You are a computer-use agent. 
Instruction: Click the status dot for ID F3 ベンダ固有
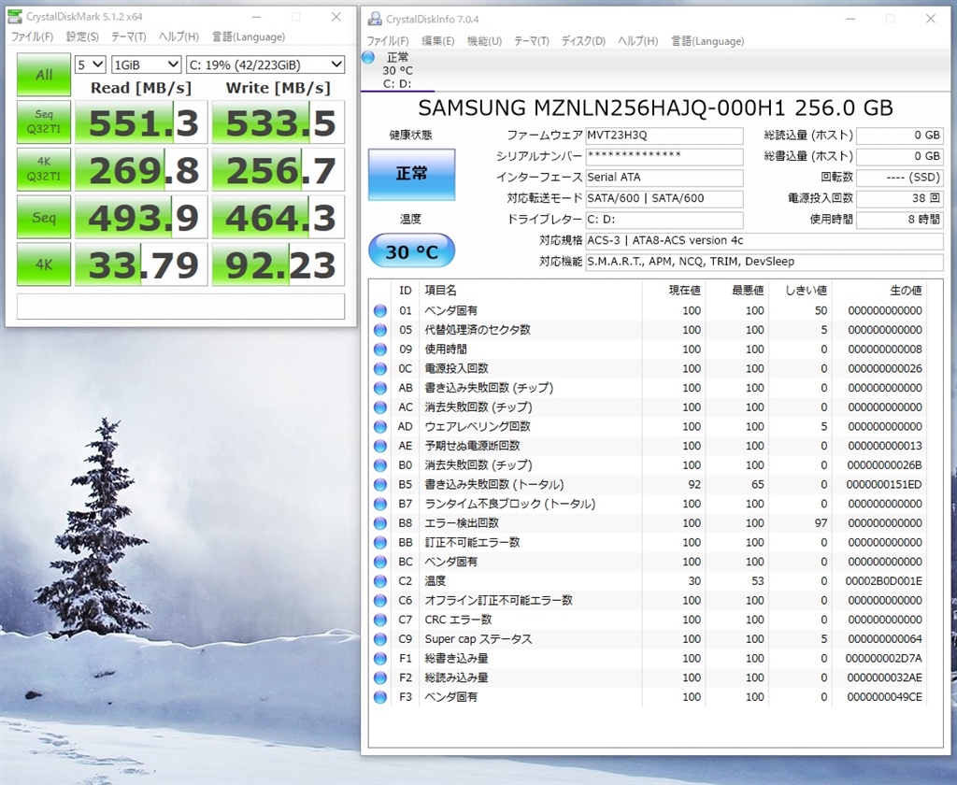[380, 697]
